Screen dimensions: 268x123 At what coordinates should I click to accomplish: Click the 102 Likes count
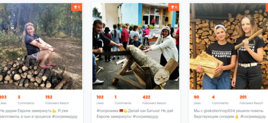(100, 100)
